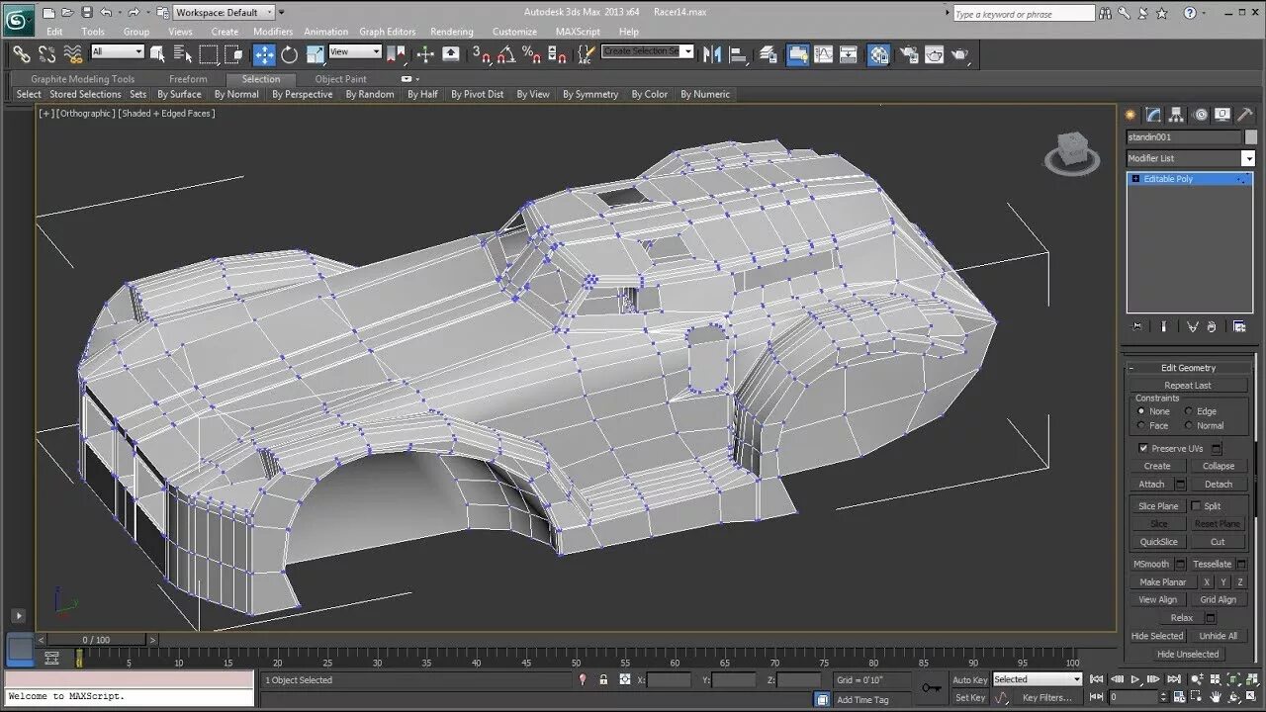
Task: Click the Render Setup teapot icon
Action: (x=908, y=54)
